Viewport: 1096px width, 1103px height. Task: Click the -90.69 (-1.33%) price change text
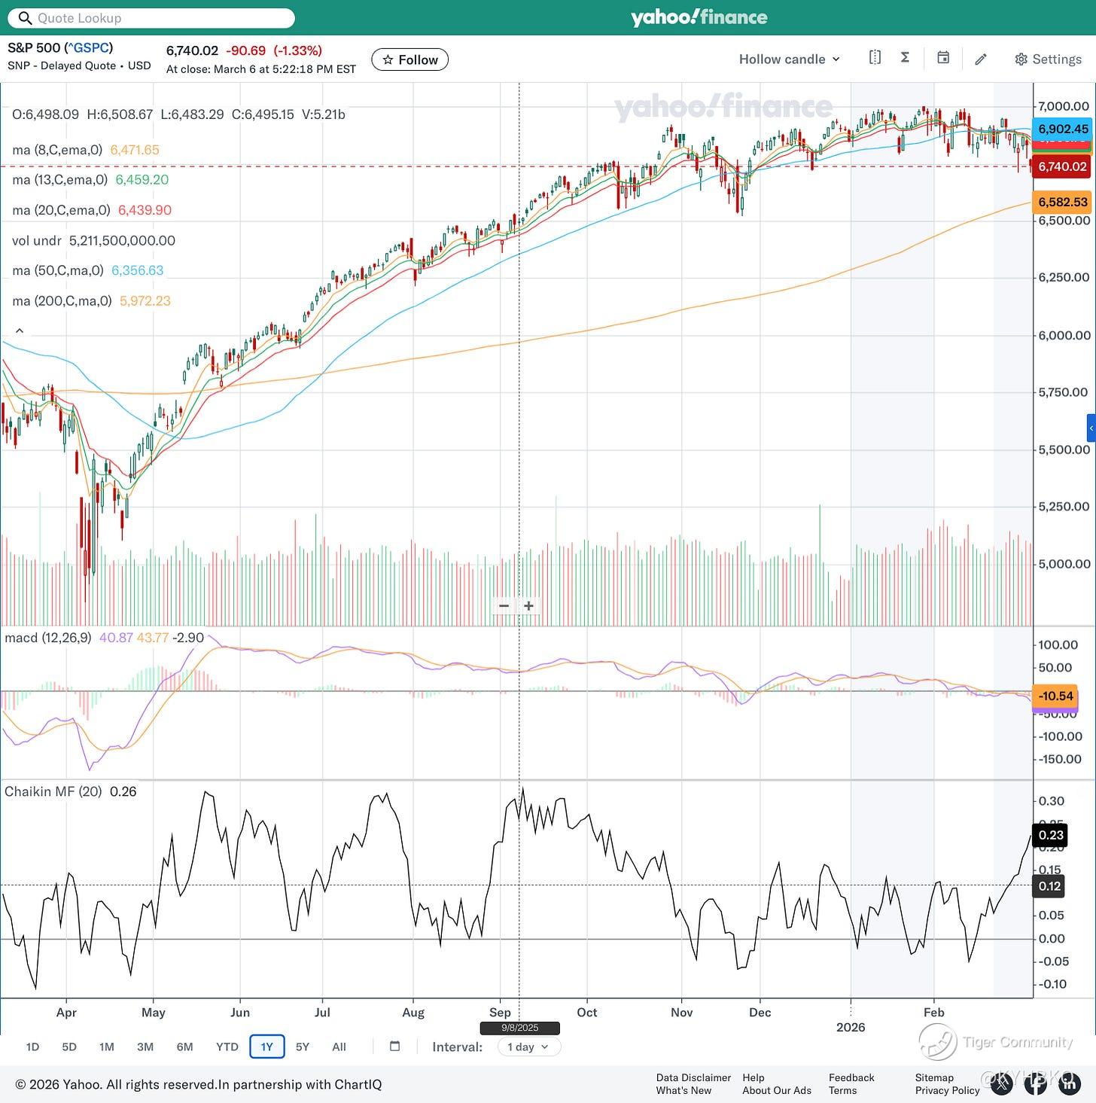coord(274,50)
